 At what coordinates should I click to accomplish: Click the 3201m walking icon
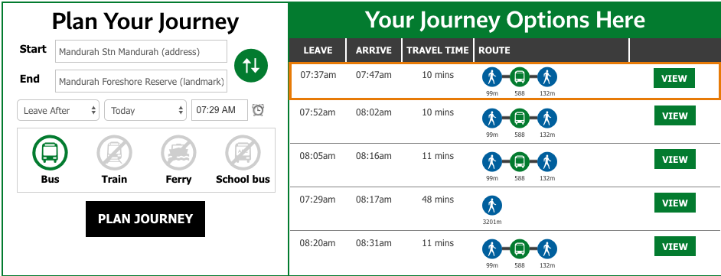[x=492, y=205]
